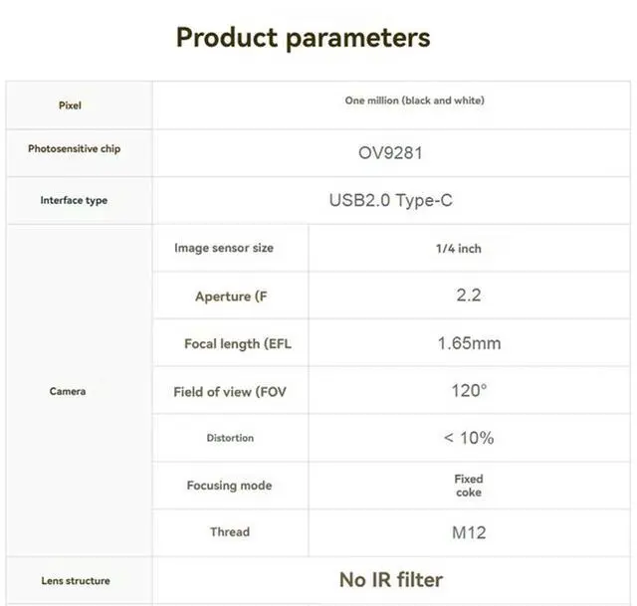Viewport: 637px width, 606px height.
Task: Click the "< 10%" distortion value
Action: point(469,438)
